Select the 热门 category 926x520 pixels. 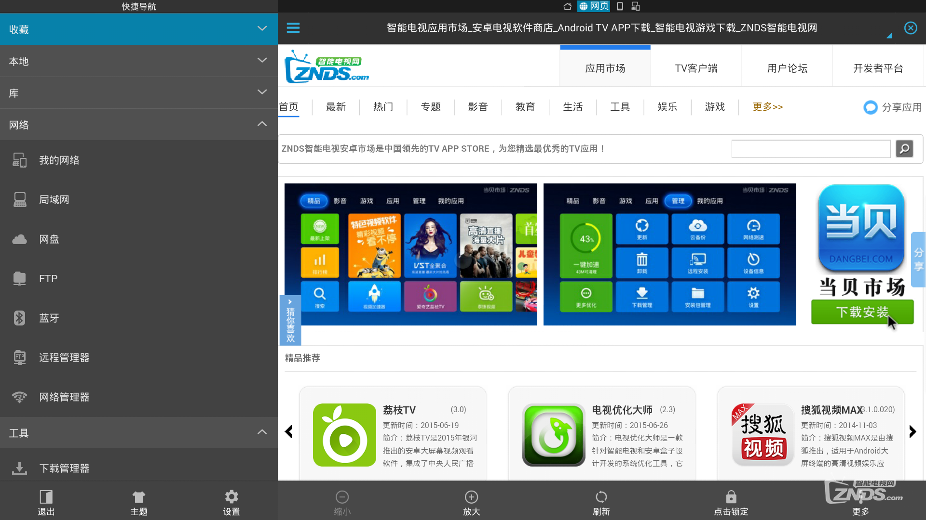[x=383, y=107]
